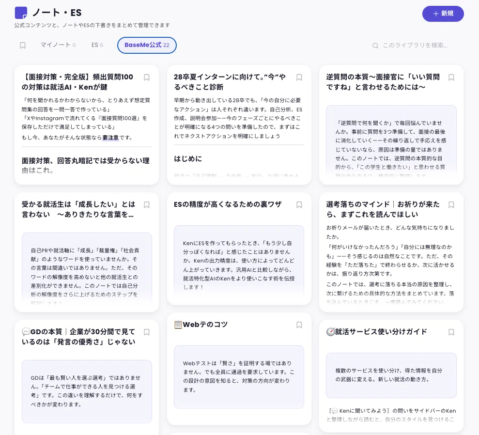Open the bookmarked items filter icon
This screenshot has height=435, width=479.
click(x=23, y=46)
